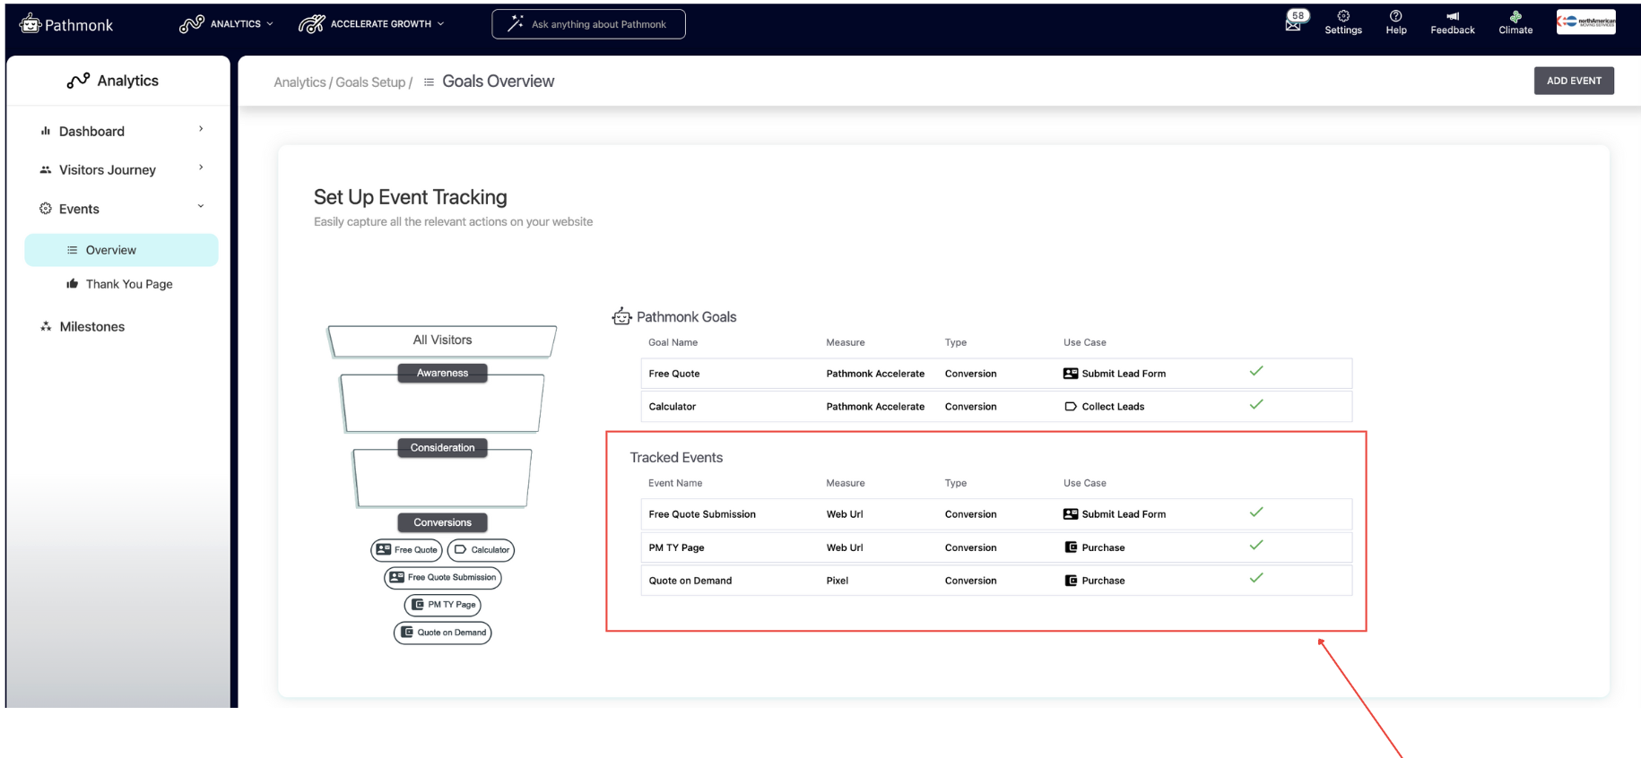Click the magic wand icon in the Ask box

(516, 24)
